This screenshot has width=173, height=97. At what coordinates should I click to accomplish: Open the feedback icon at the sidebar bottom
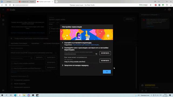[x=3, y=90]
